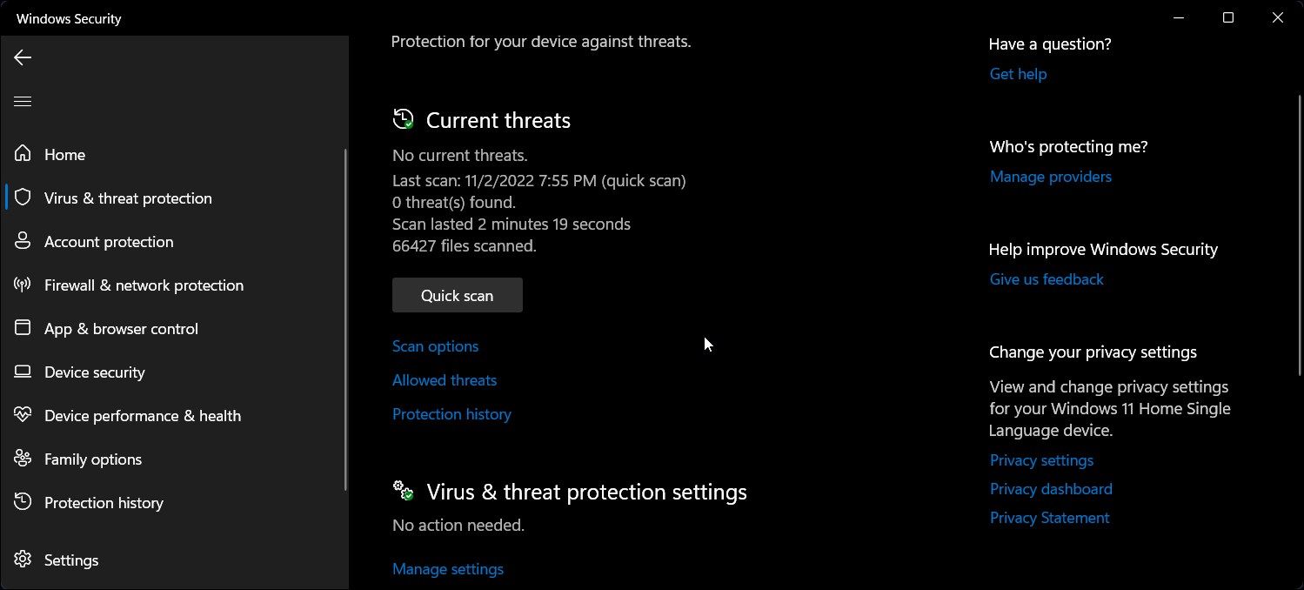1304x590 pixels.
Task: Click the Device security laptop icon
Action: (23, 372)
